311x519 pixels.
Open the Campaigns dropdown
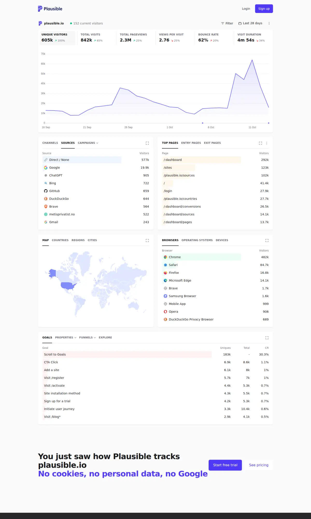(88, 143)
